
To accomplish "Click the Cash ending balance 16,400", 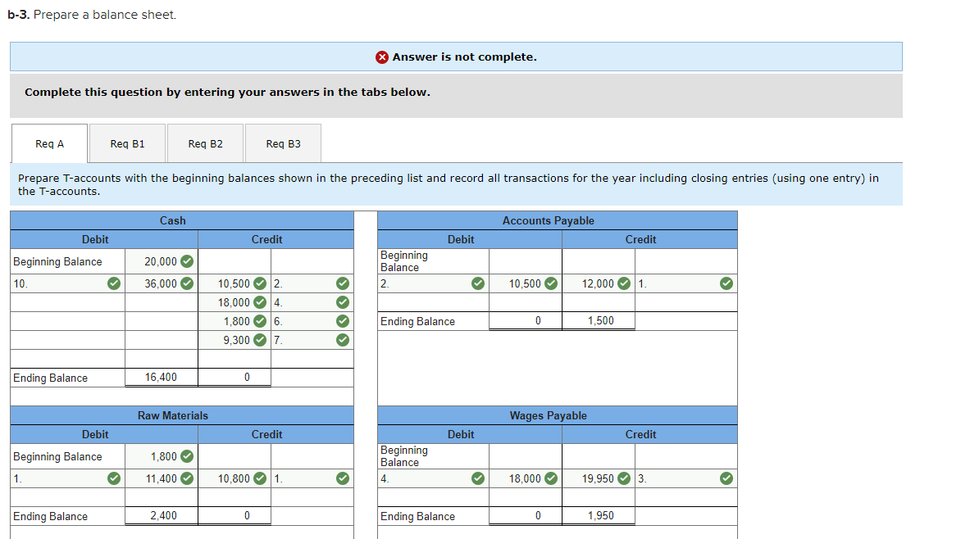I will (162, 378).
